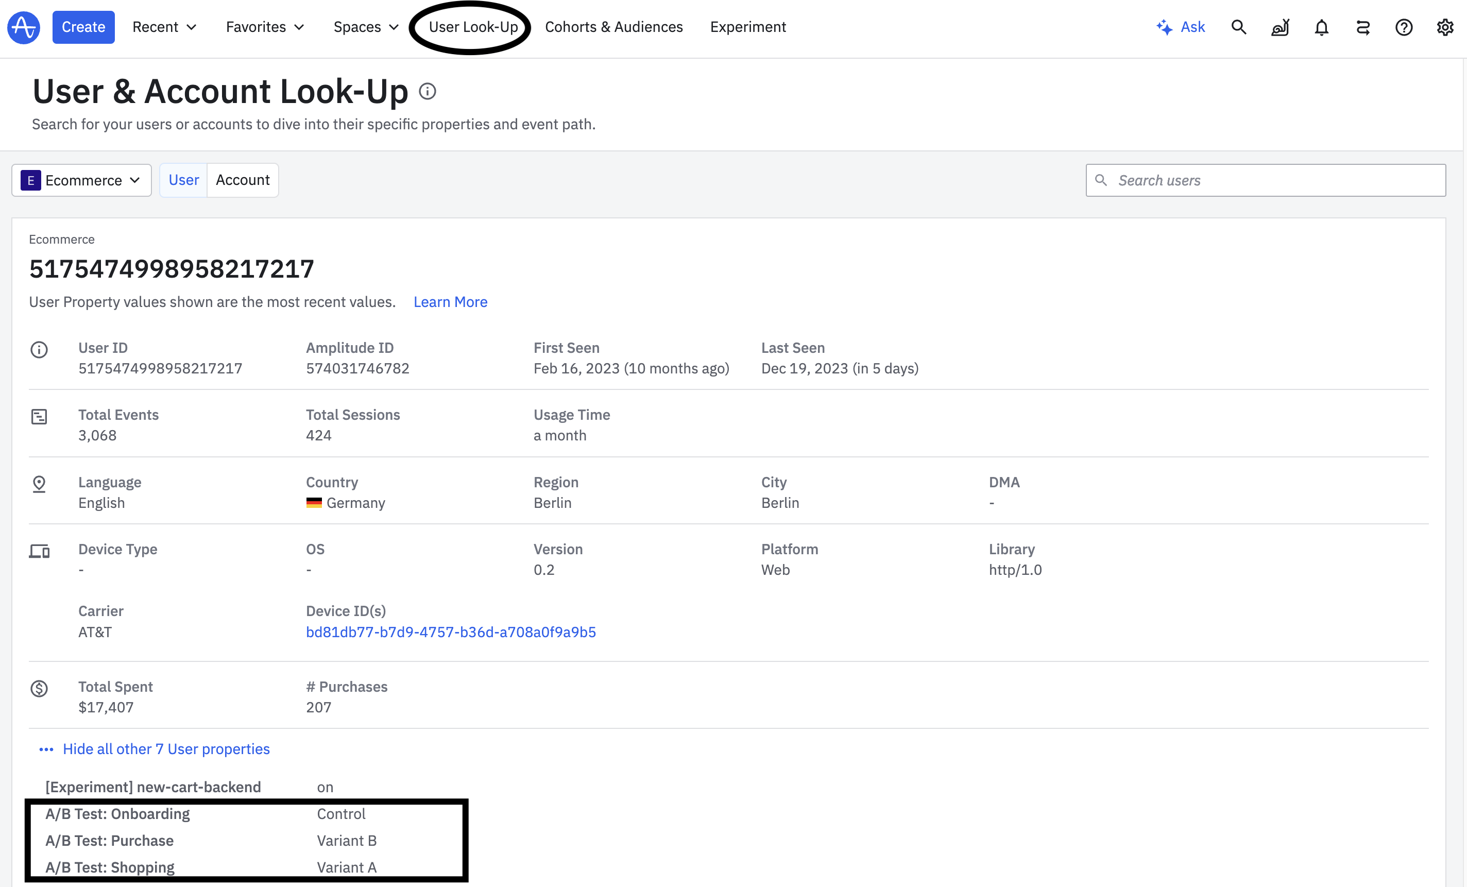Expand the Recent dropdown menu

pos(164,27)
